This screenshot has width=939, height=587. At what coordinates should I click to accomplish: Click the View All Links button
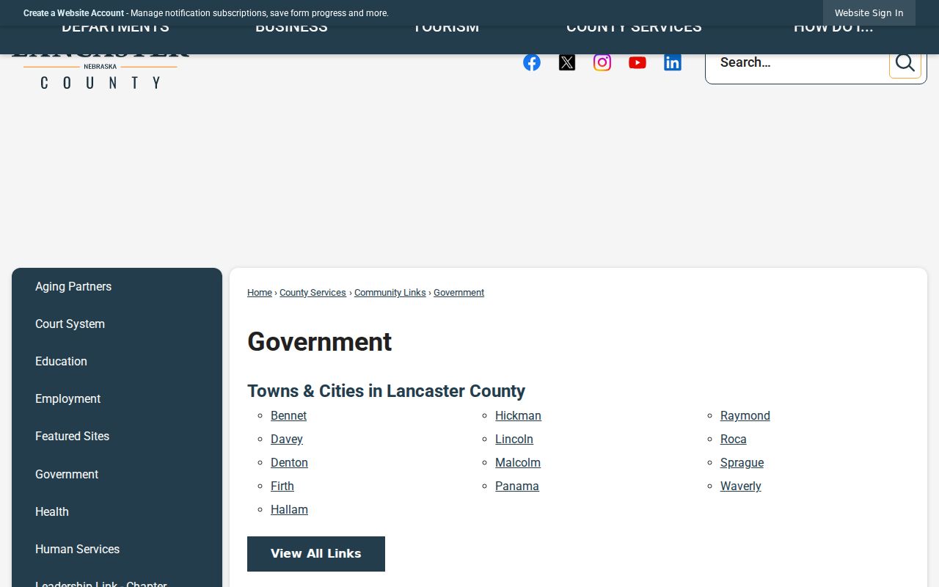(x=316, y=554)
